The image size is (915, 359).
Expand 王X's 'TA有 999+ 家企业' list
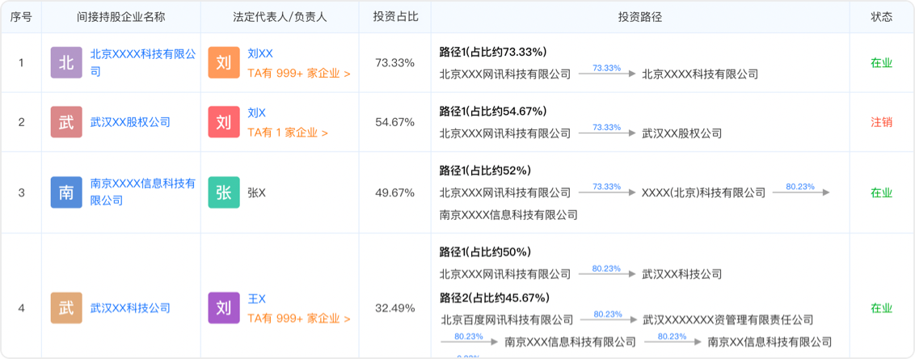coord(298,319)
